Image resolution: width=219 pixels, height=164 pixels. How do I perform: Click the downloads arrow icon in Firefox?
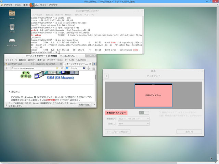click(89, 68)
